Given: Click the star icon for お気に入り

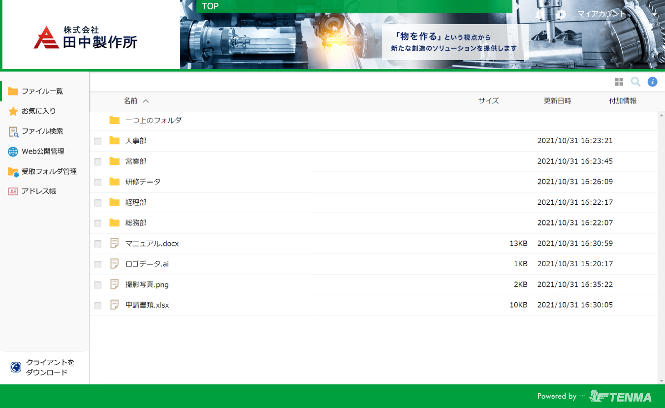Looking at the screenshot, I should point(13,111).
